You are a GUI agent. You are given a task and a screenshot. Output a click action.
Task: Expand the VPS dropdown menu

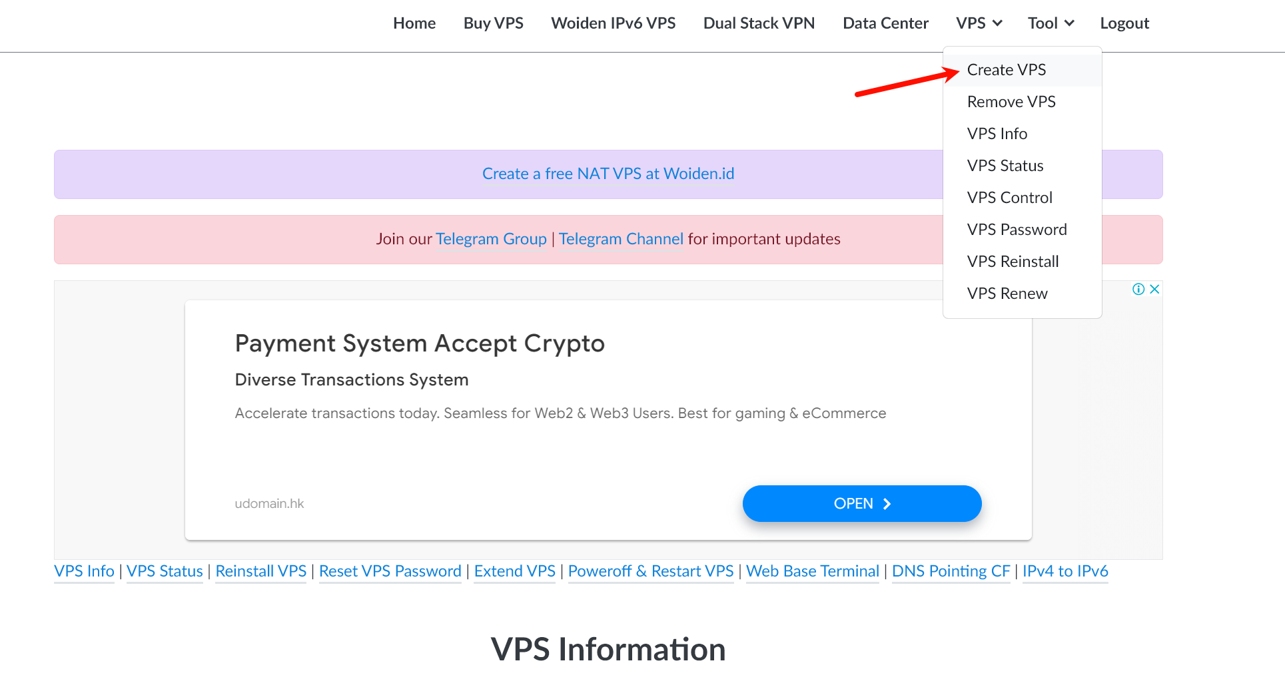(979, 23)
